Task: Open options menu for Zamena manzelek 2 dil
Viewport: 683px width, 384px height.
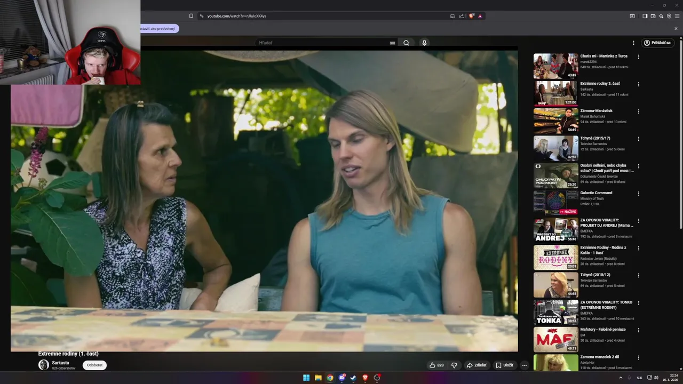Action: (x=638, y=357)
